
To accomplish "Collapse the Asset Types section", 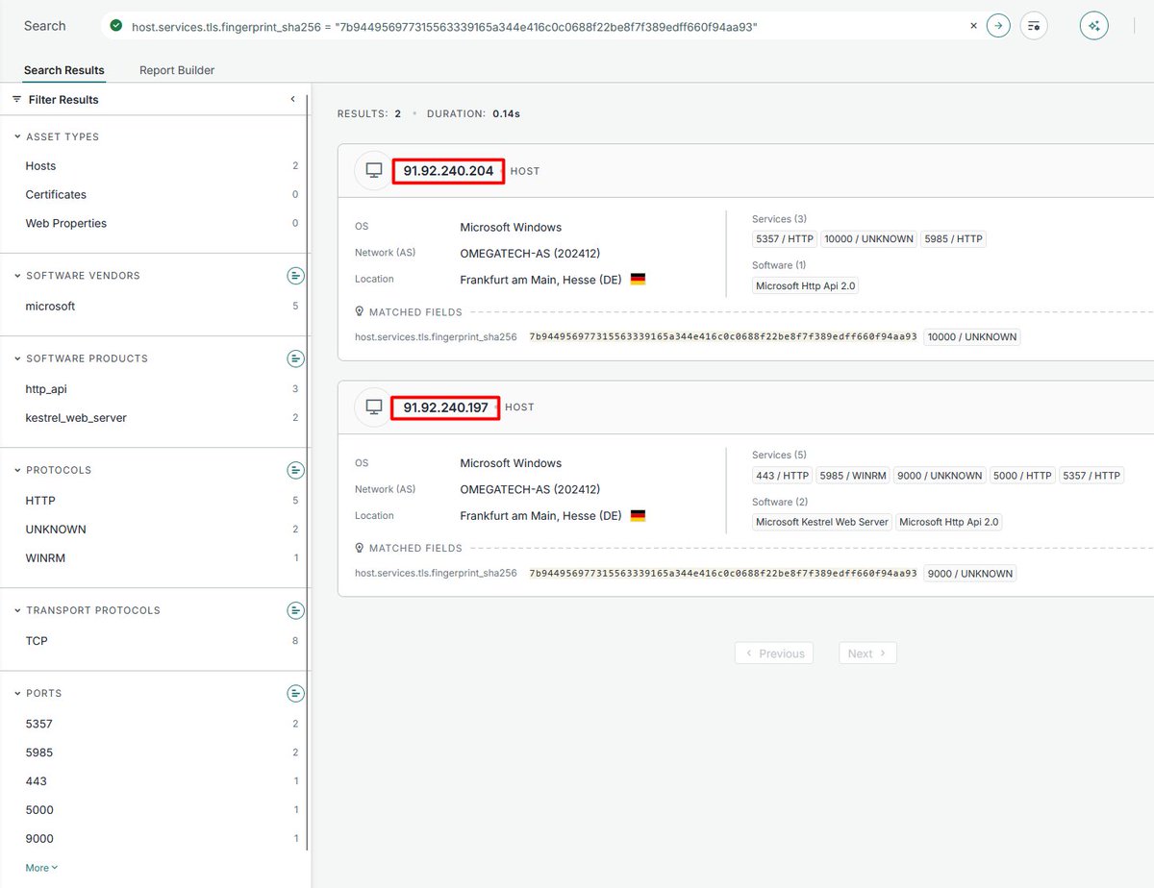I will pos(17,136).
